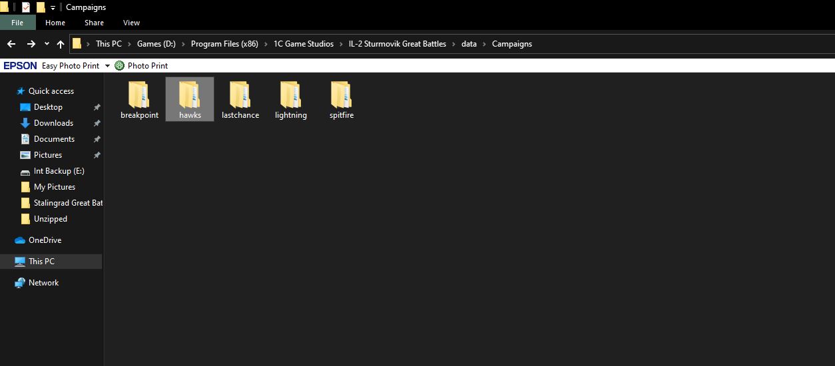Switch to the Share ribbon tab
The height and width of the screenshot is (366, 835).
click(94, 23)
